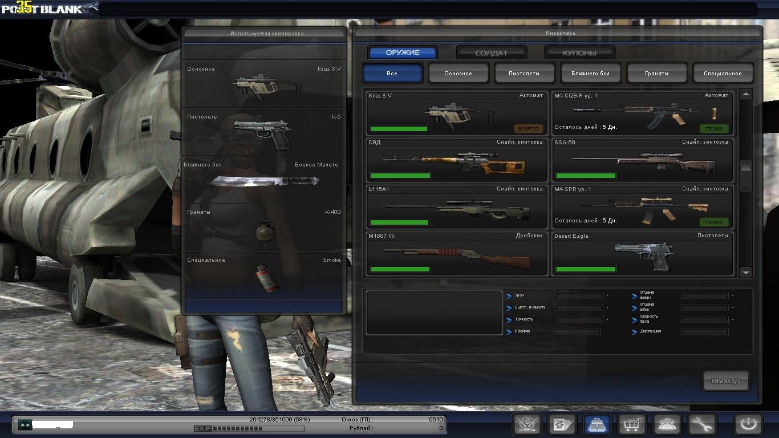Click the СВД green durability bar

point(400,176)
